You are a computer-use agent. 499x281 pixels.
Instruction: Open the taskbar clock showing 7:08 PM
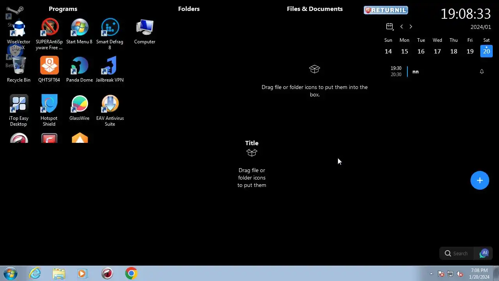coord(479,274)
